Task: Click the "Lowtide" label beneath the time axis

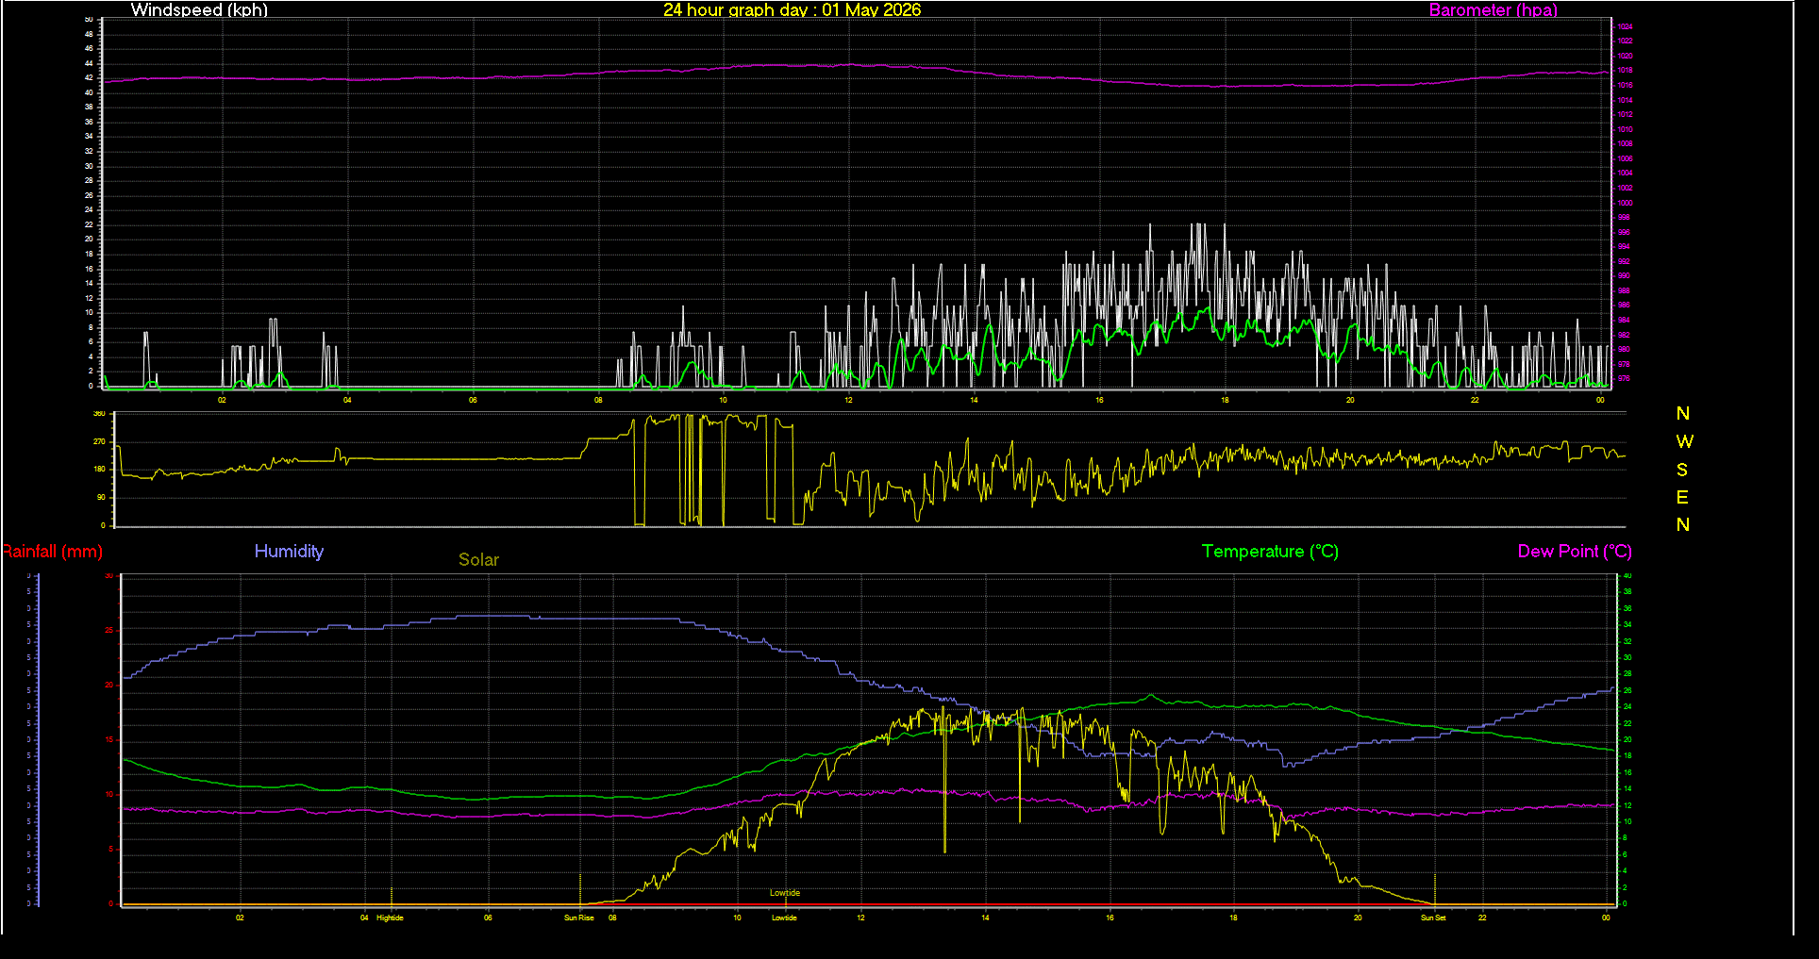Action: pyautogui.click(x=784, y=918)
